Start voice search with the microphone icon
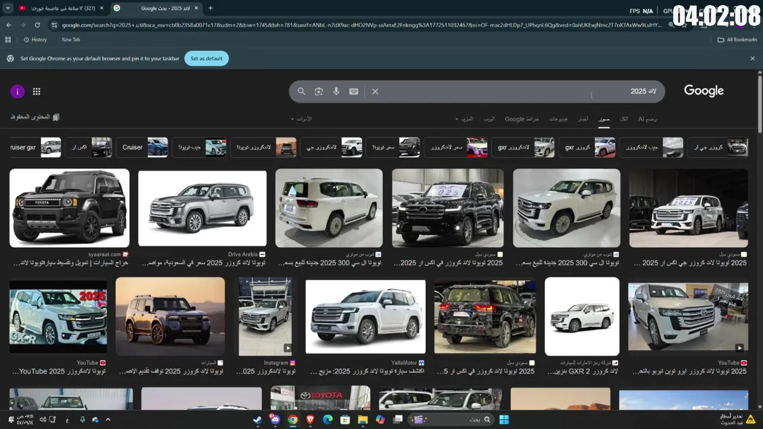Image resolution: width=763 pixels, height=429 pixels. tap(336, 91)
